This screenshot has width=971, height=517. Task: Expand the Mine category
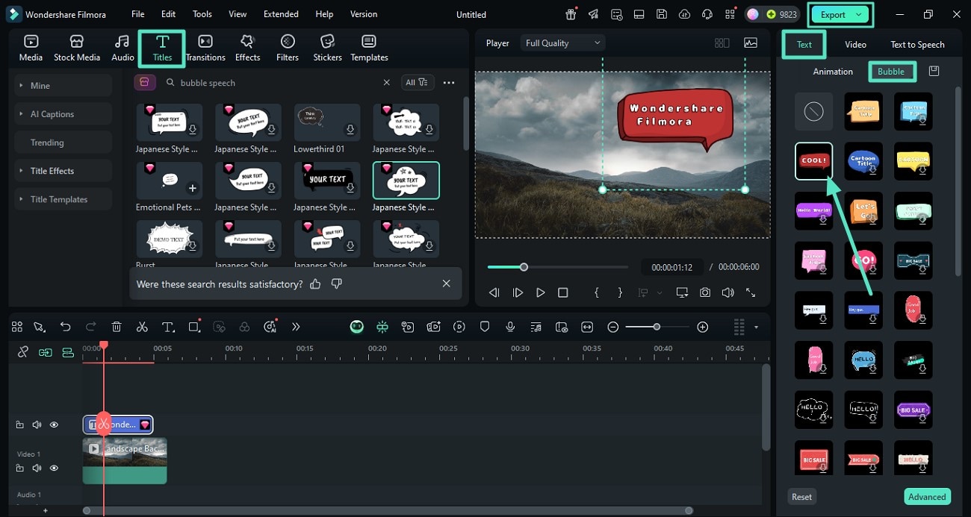(x=63, y=86)
